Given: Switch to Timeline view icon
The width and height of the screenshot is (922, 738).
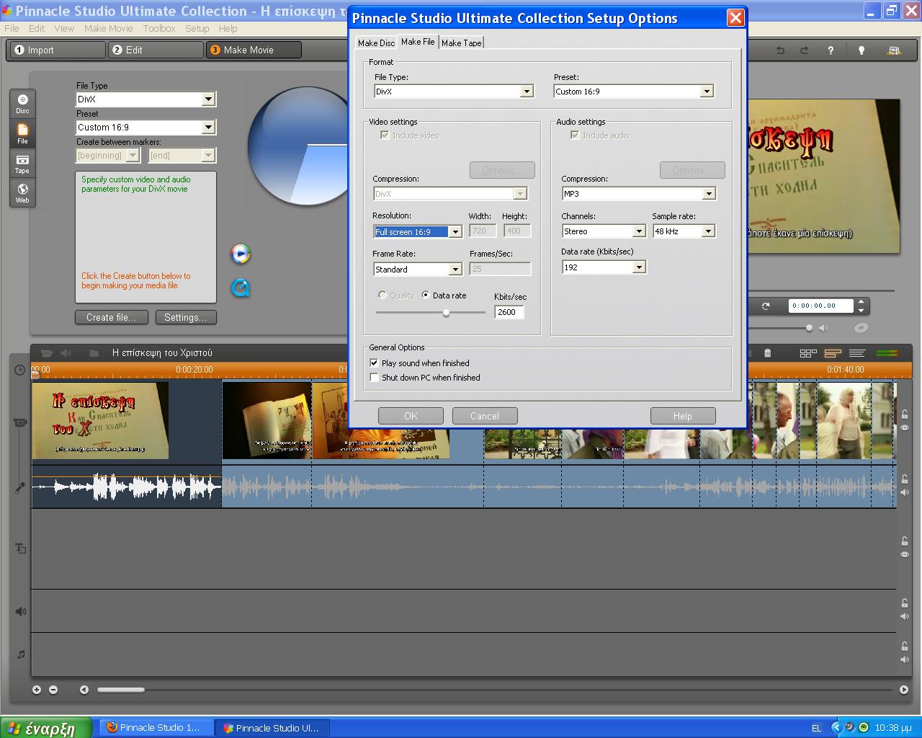Looking at the screenshot, I should tap(833, 353).
